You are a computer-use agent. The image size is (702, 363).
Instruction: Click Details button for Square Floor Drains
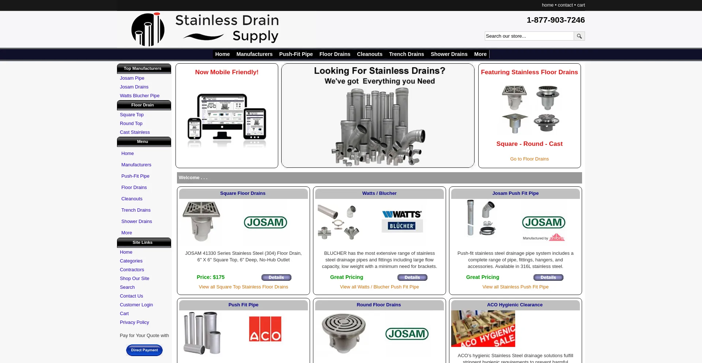pos(276,277)
